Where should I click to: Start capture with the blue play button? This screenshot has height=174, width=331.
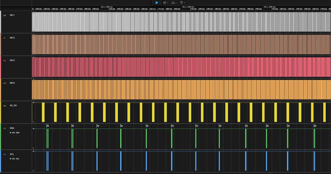(157, 3)
